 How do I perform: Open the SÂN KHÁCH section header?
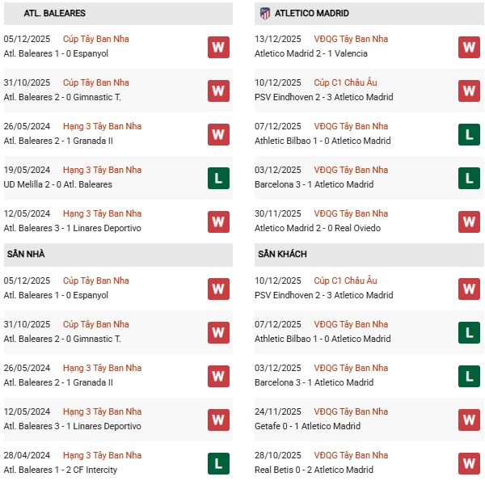282,254
